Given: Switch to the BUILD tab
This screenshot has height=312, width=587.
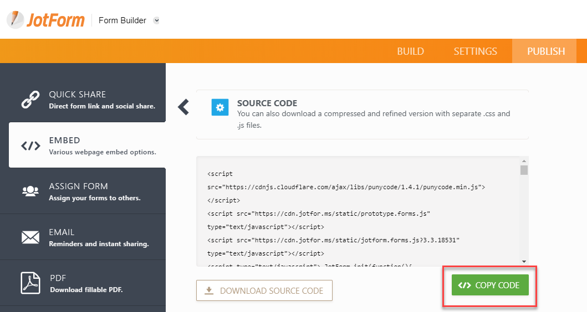Looking at the screenshot, I should [410, 51].
